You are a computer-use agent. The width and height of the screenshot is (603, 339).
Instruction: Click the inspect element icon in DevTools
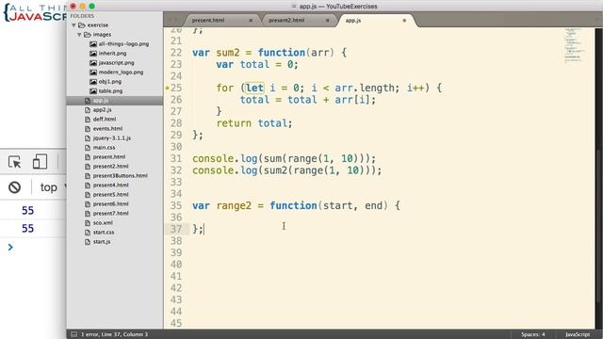click(x=15, y=162)
